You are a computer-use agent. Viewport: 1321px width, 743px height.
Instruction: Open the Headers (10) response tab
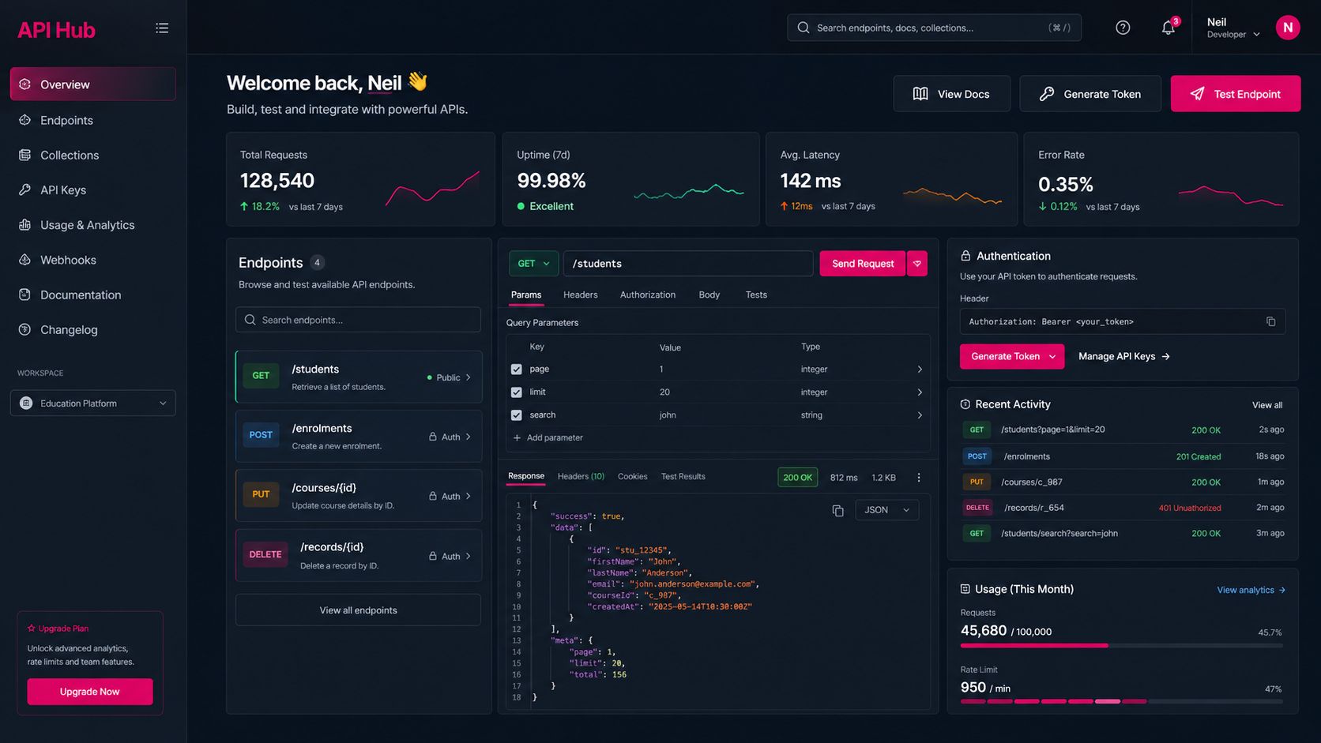point(581,477)
